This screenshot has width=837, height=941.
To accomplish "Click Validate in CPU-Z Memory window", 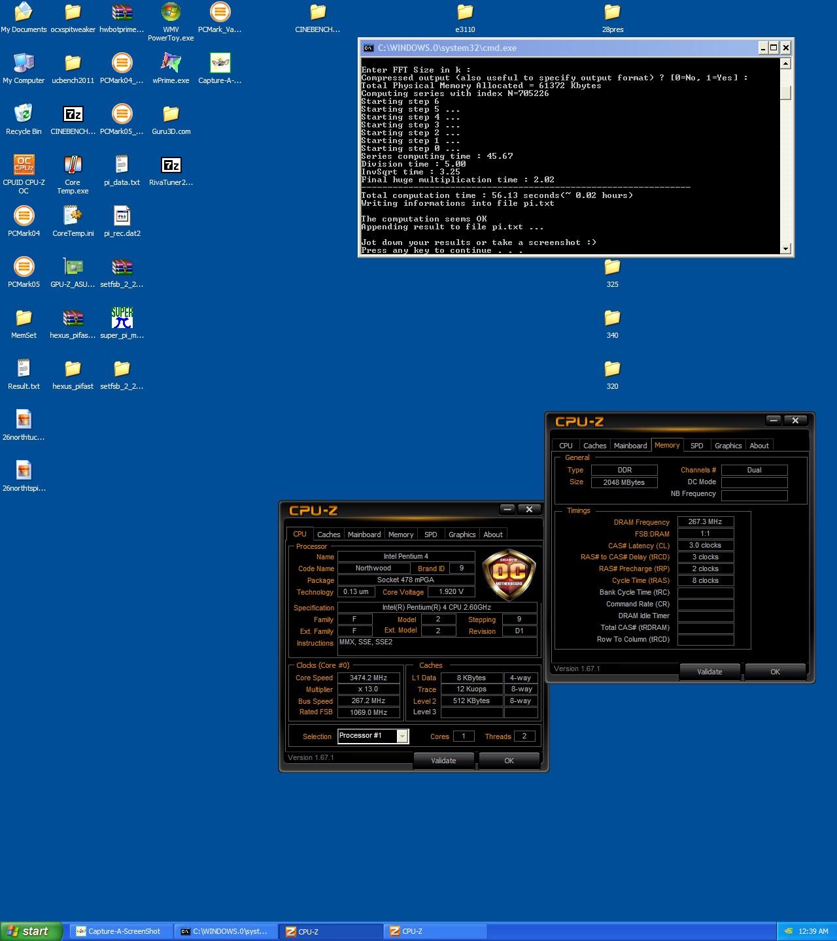I will pyautogui.click(x=709, y=672).
